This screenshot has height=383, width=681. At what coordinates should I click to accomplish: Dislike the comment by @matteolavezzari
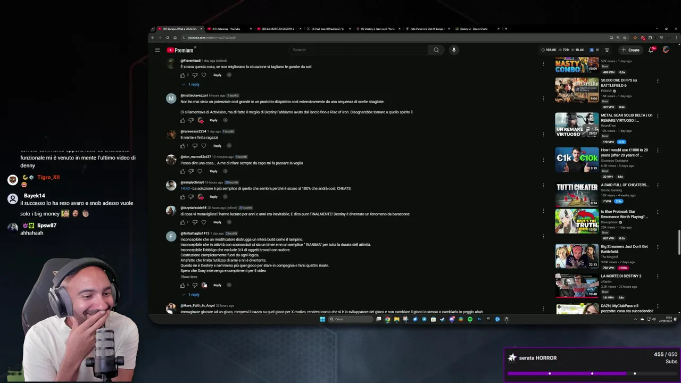[x=191, y=120]
